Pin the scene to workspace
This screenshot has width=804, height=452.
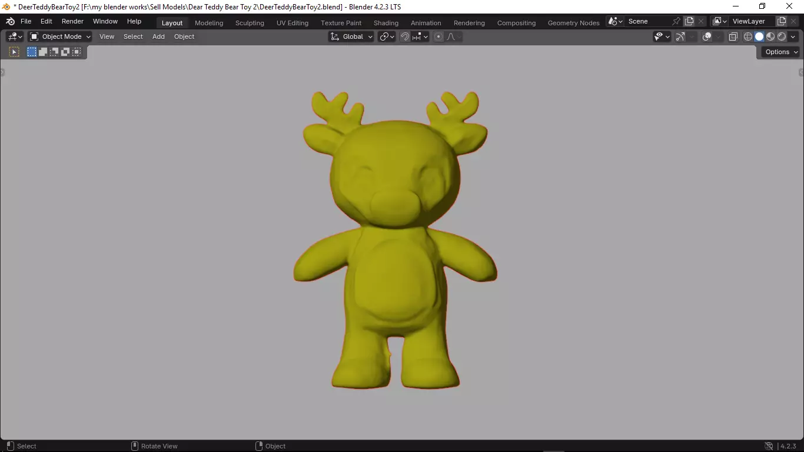[676, 21]
